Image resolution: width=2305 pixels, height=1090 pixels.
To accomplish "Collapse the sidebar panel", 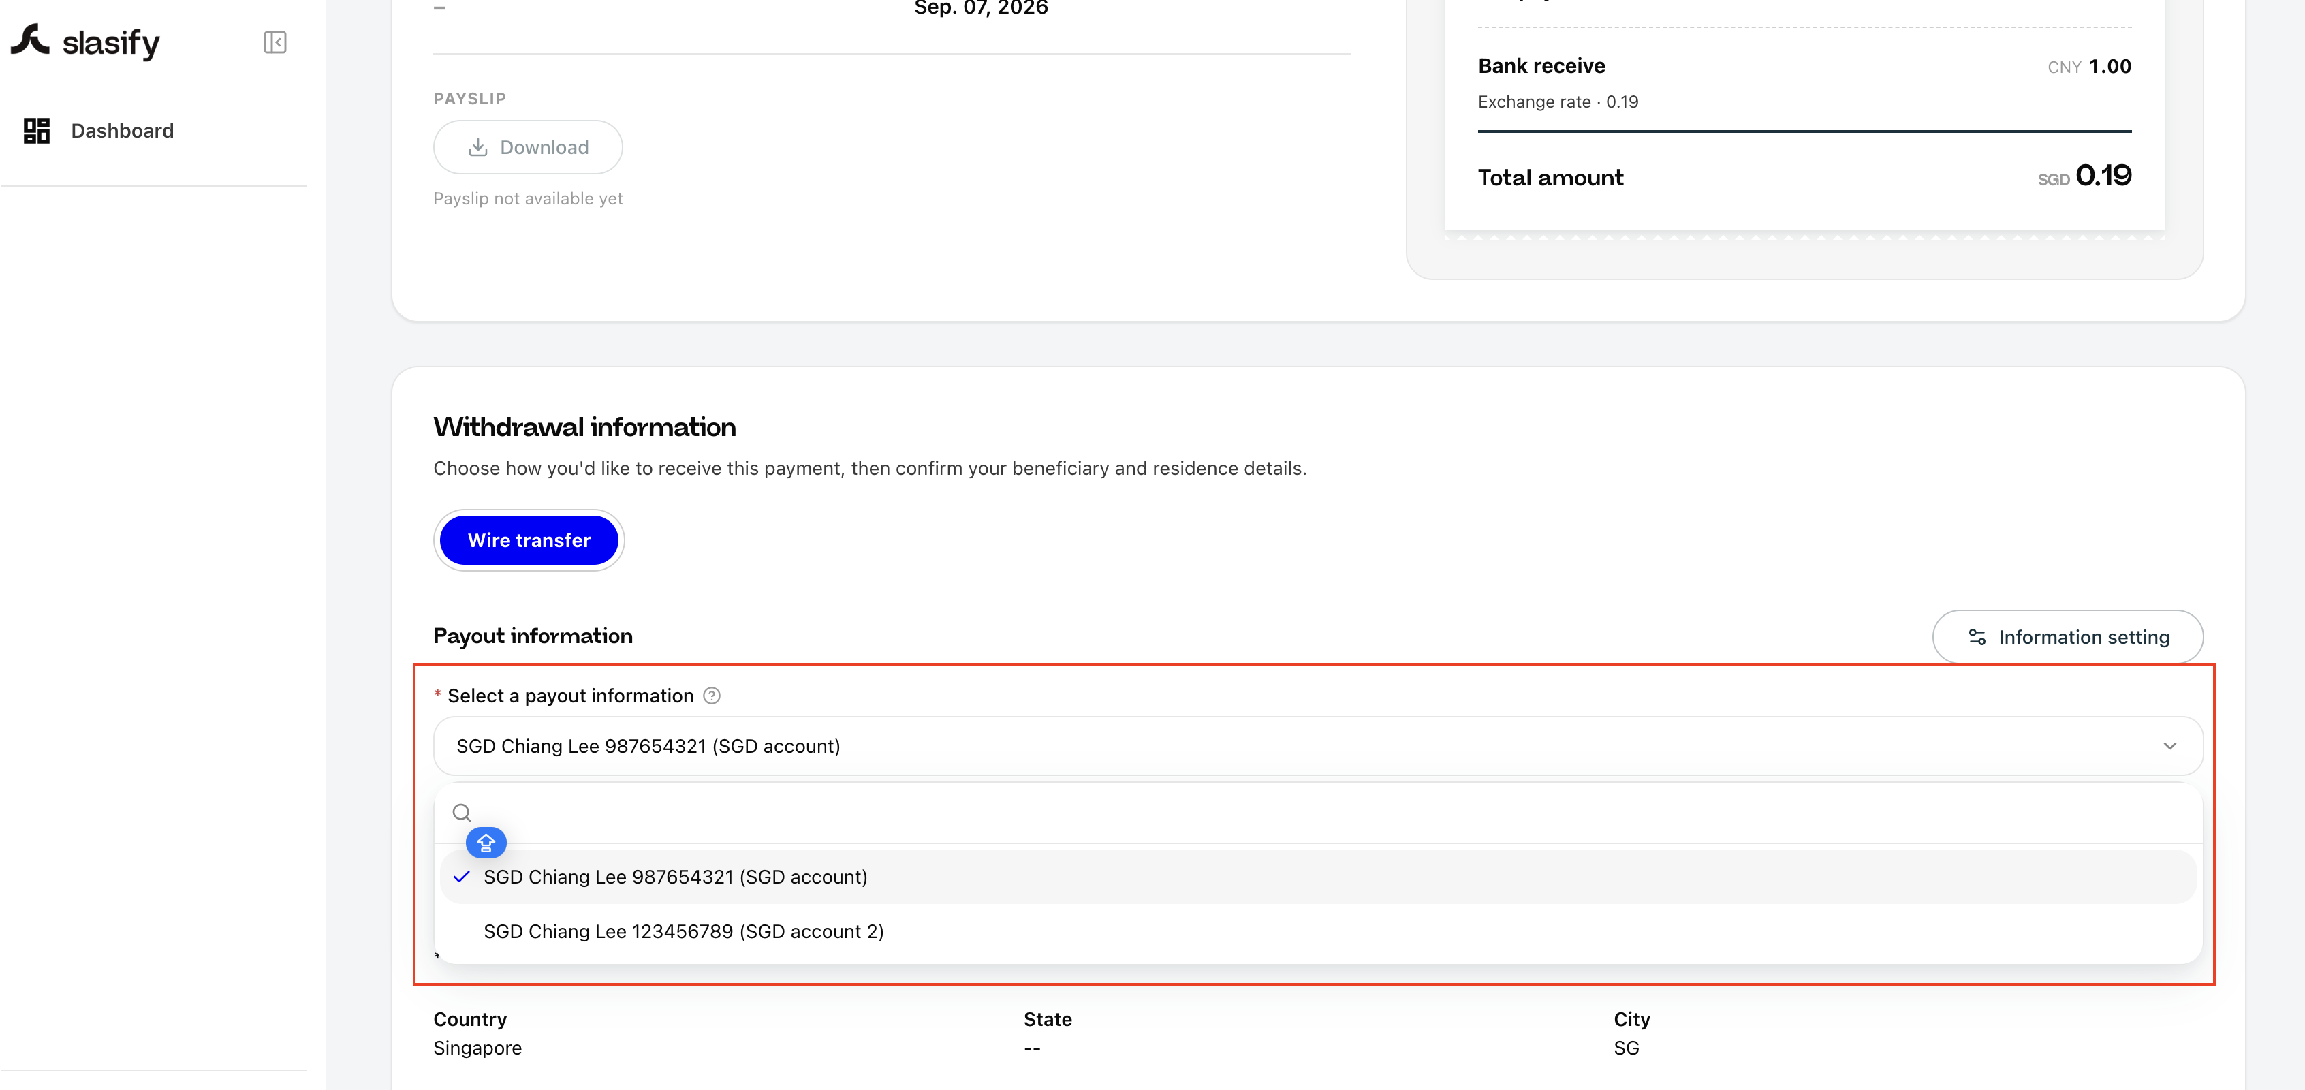I will coord(275,42).
